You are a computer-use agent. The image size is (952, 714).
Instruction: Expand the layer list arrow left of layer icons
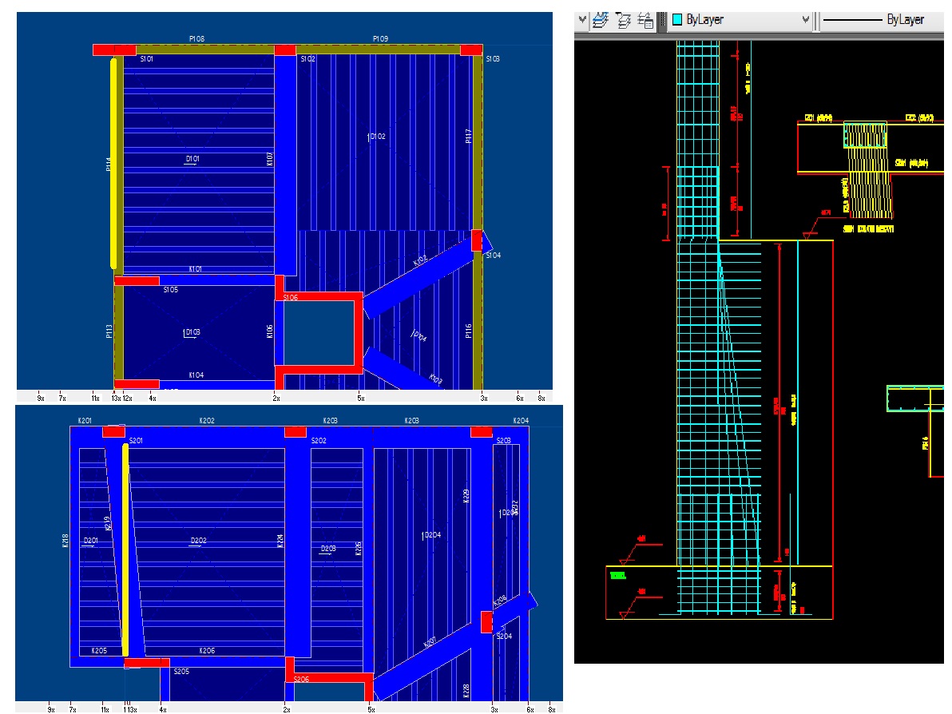pyautogui.click(x=581, y=20)
